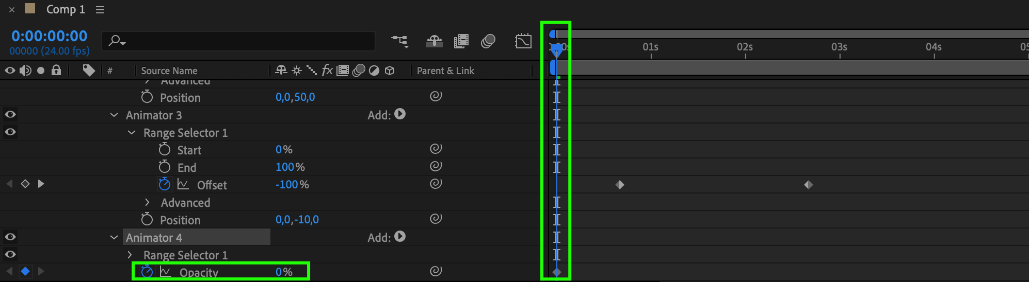Screen dimensions: 1029x282
Task: Click the Start property stopwatch
Action: (164, 149)
